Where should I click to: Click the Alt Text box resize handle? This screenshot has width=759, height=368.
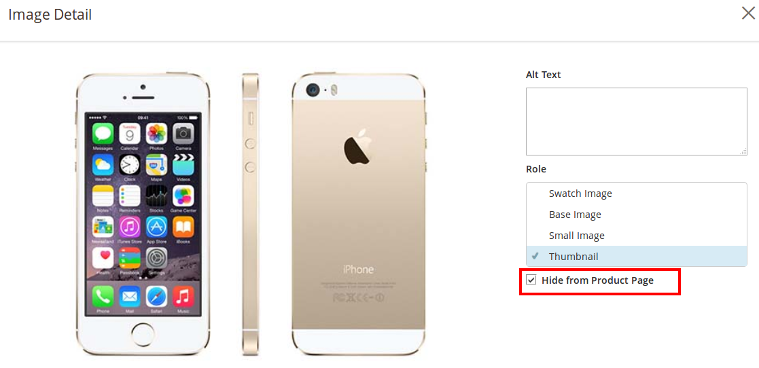coord(743,151)
